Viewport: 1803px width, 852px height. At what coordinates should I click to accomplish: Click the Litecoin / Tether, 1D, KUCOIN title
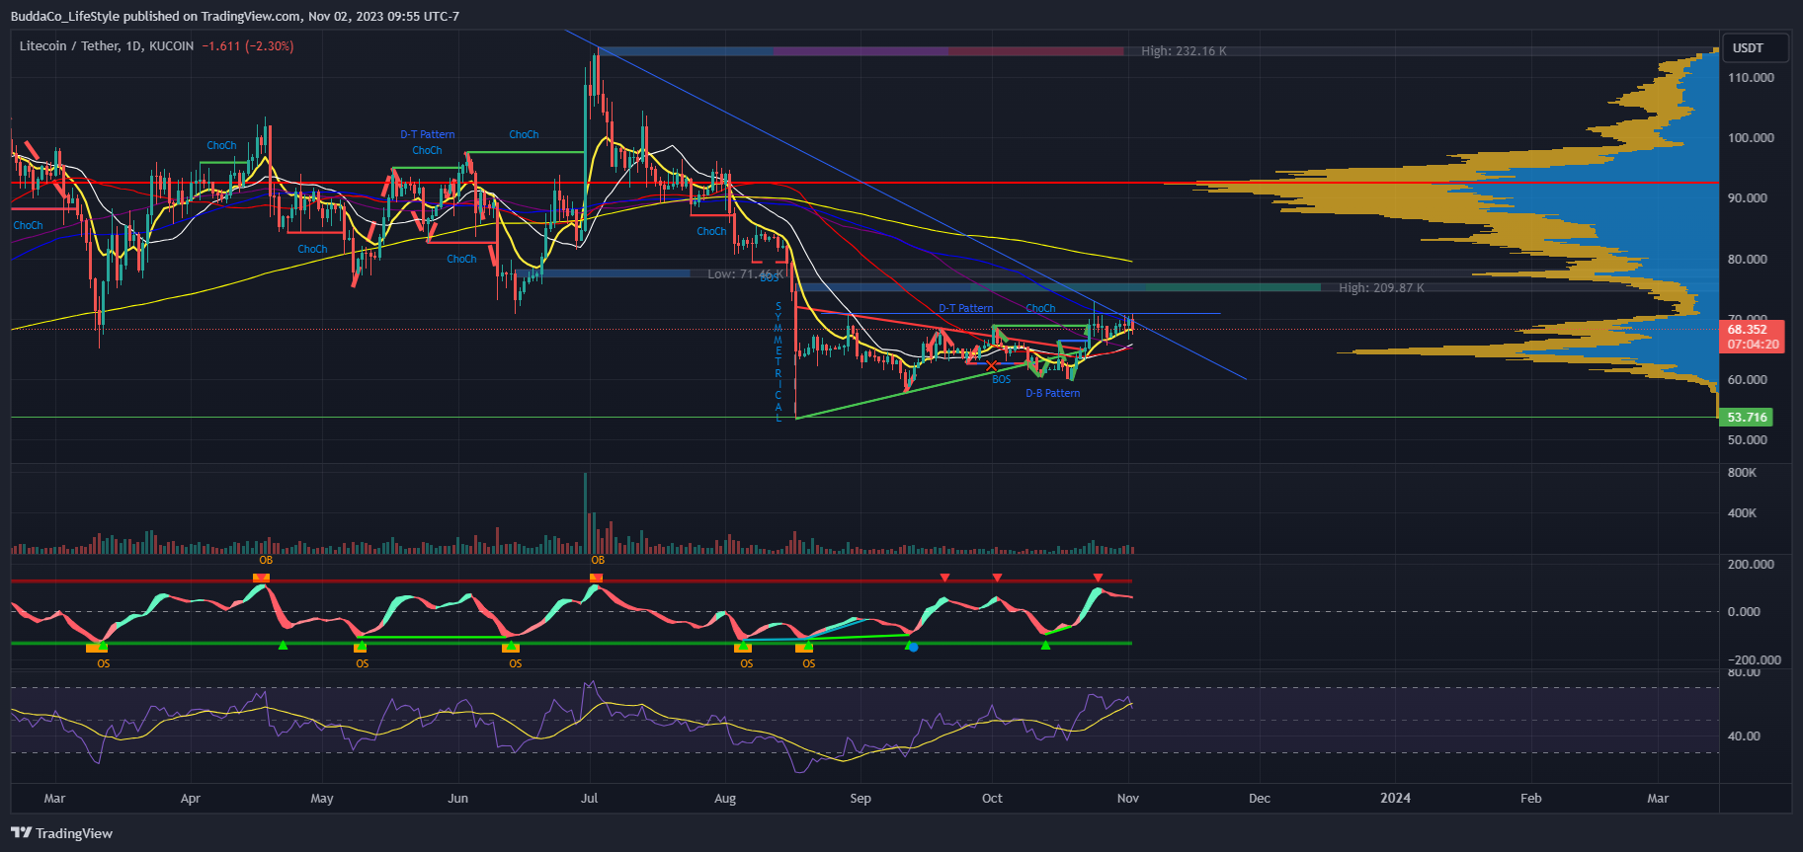click(107, 46)
